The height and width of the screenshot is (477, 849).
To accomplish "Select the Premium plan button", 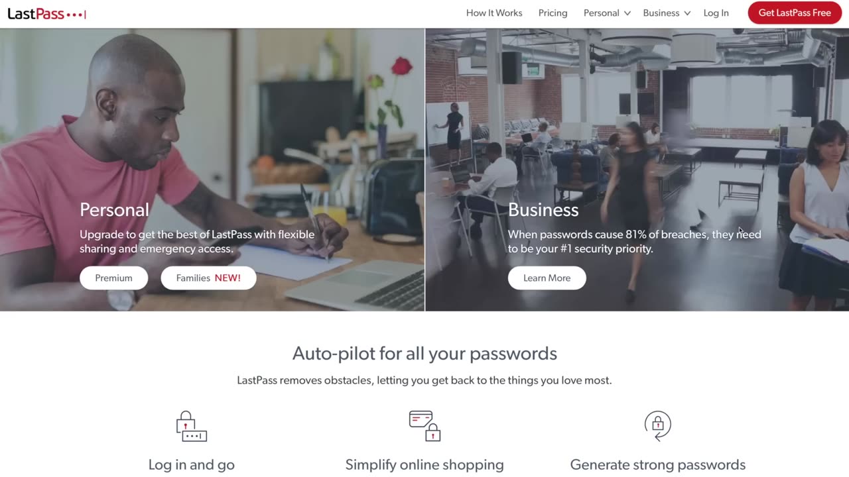I will pyautogui.click(x=113, y=278).
